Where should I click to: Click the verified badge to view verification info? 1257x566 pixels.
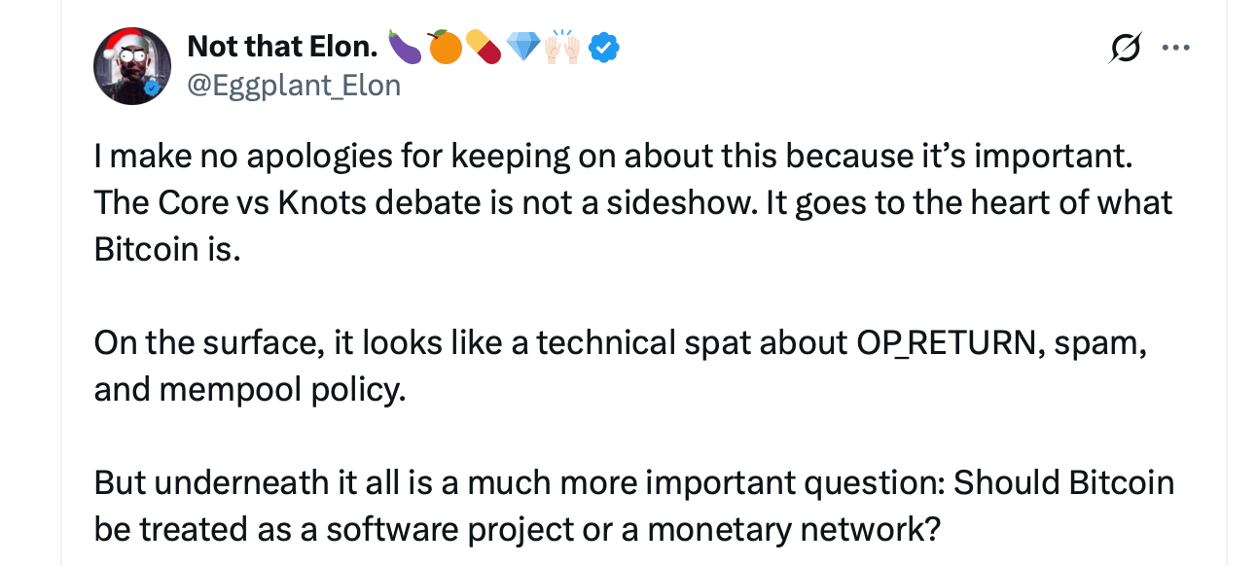point(604,46)
